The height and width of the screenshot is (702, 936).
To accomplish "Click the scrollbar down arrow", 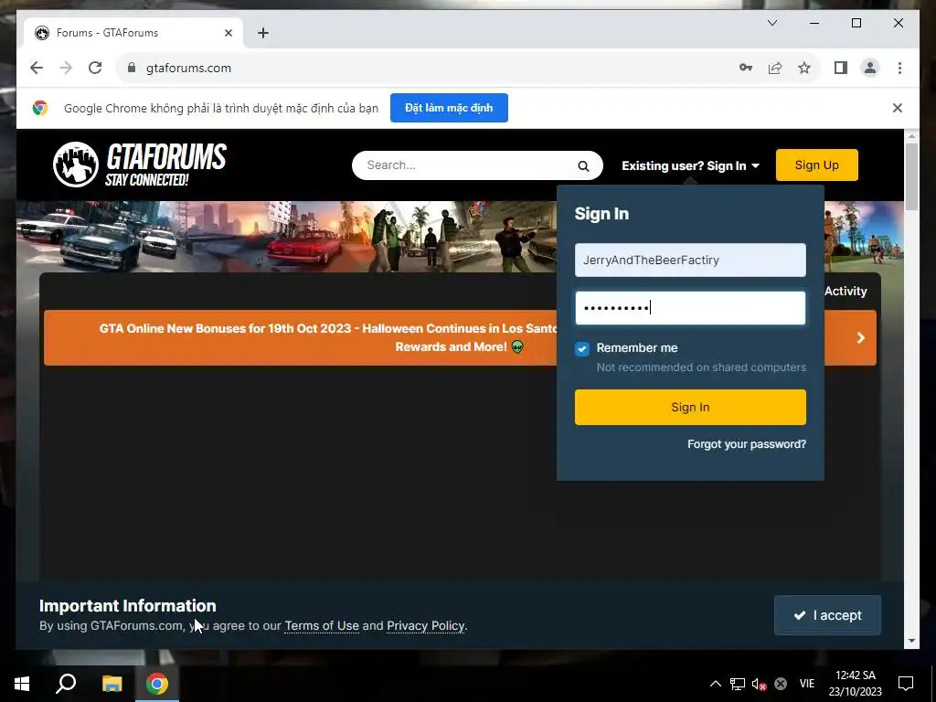I will pos(911,641).
